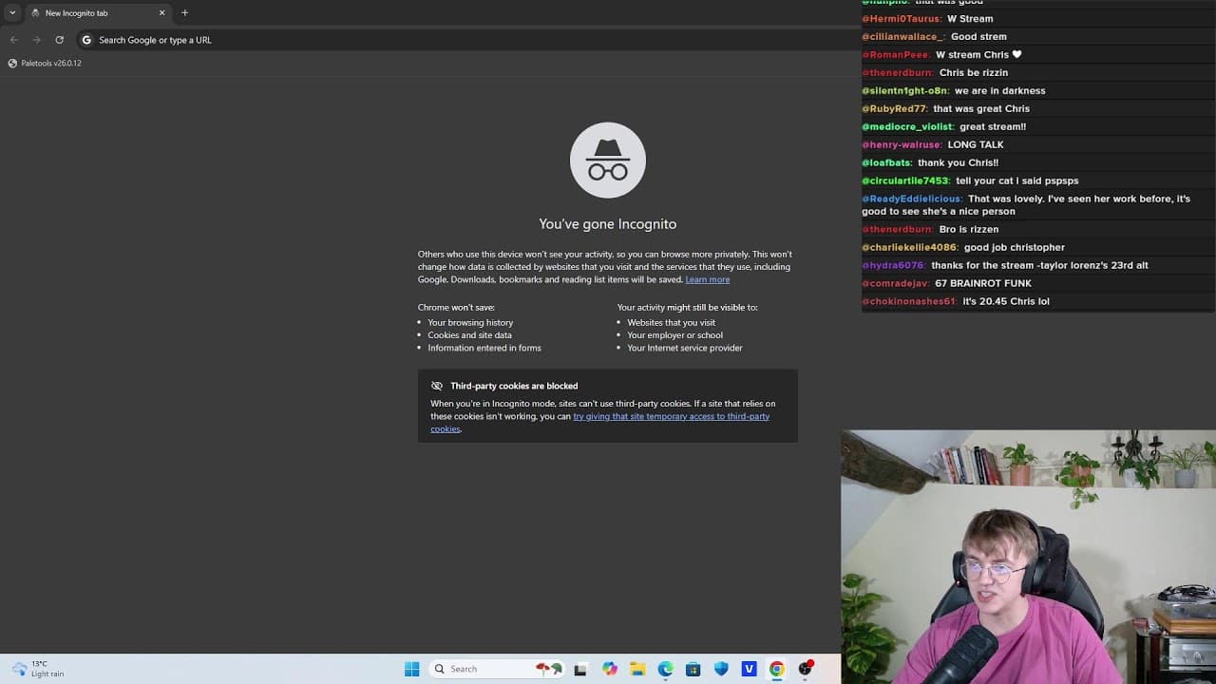
Task: Open the Windows Start menu
Action: pyautogui.click(x=411, y=669)
